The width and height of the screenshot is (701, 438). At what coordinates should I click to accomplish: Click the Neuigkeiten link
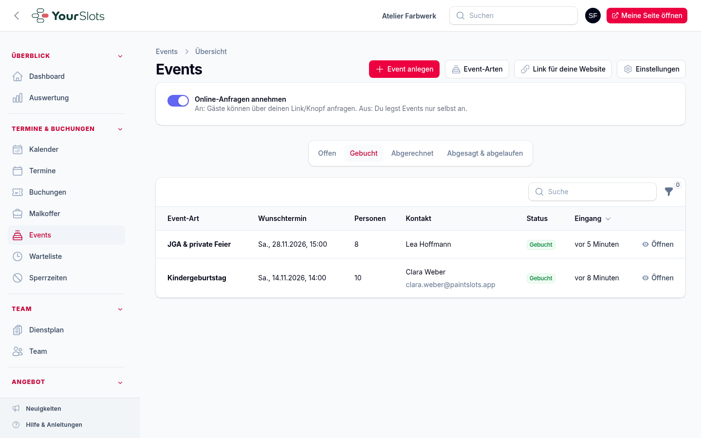43,409
